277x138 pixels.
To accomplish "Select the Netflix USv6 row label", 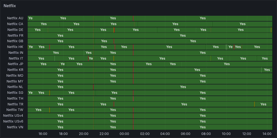I will point(13,121).
